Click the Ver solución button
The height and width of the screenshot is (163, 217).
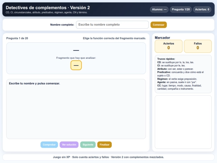click(x=69, y=144)
